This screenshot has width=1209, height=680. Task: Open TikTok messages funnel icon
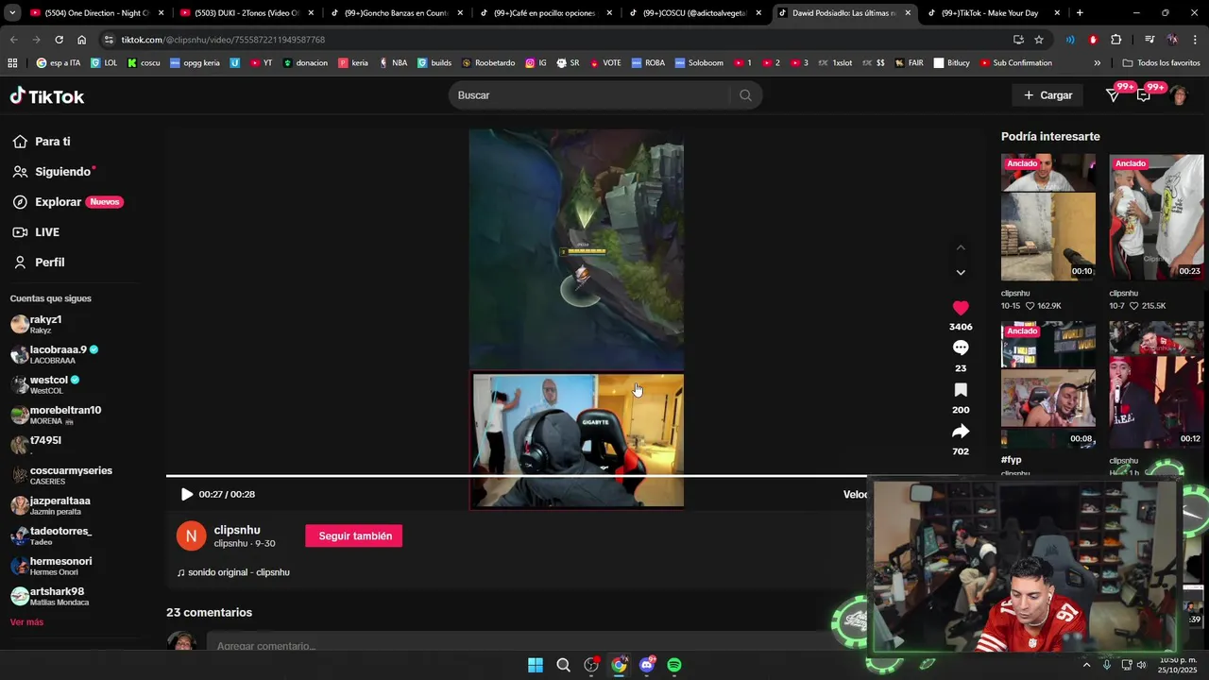(1114, 95)
